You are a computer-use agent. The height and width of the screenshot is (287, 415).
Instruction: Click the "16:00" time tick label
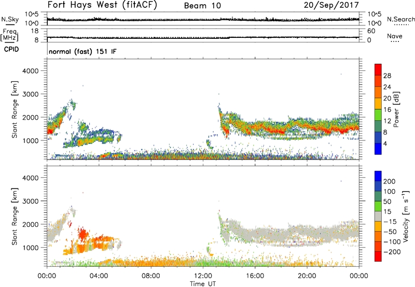click(255, 276)
